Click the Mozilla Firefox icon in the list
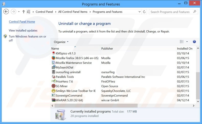This screenshot has height=124, width=202. click(53, 58)
